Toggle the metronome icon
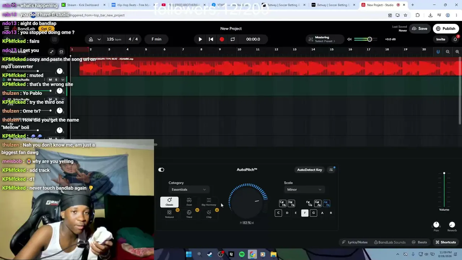 (x=91, y=39)
